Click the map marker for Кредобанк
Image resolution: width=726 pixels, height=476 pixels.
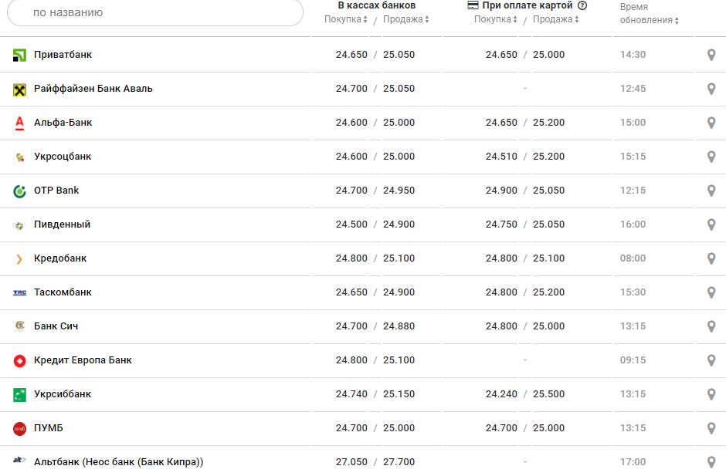pyautogui.click(x=711, y=258)
